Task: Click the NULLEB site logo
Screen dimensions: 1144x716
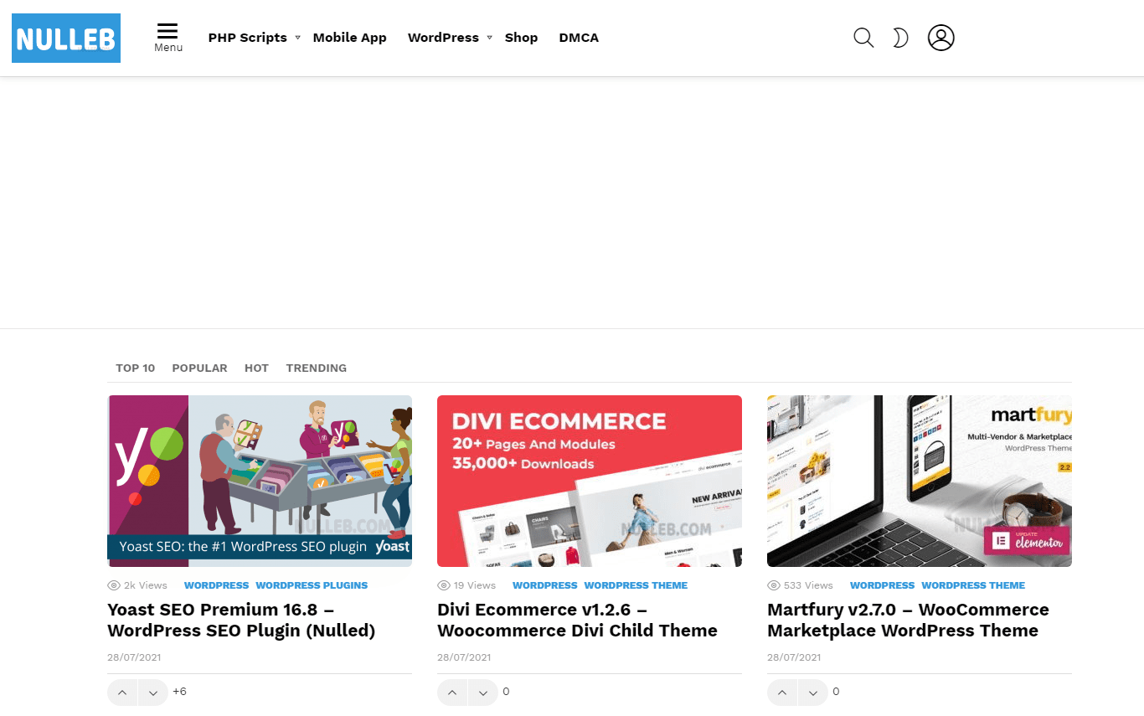Action: 65,38
